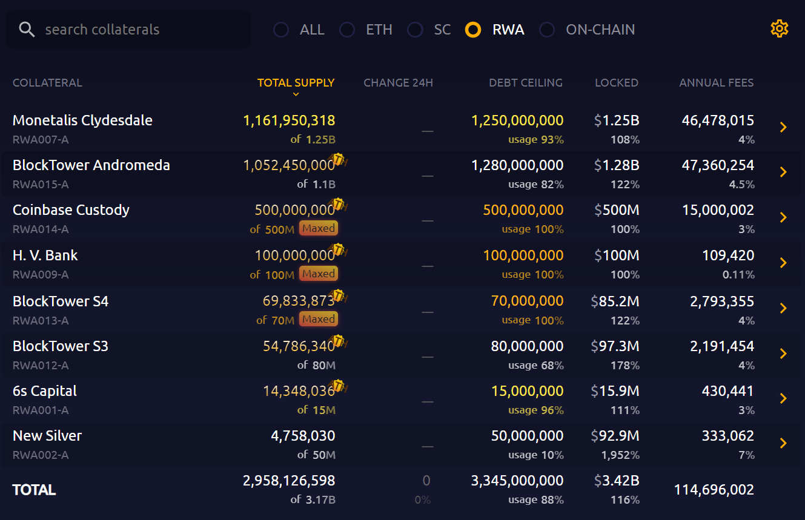This screenshot has width=805, height=520.
Task: Open the H. V. Bank collateral name
Action: pos(45,255)
